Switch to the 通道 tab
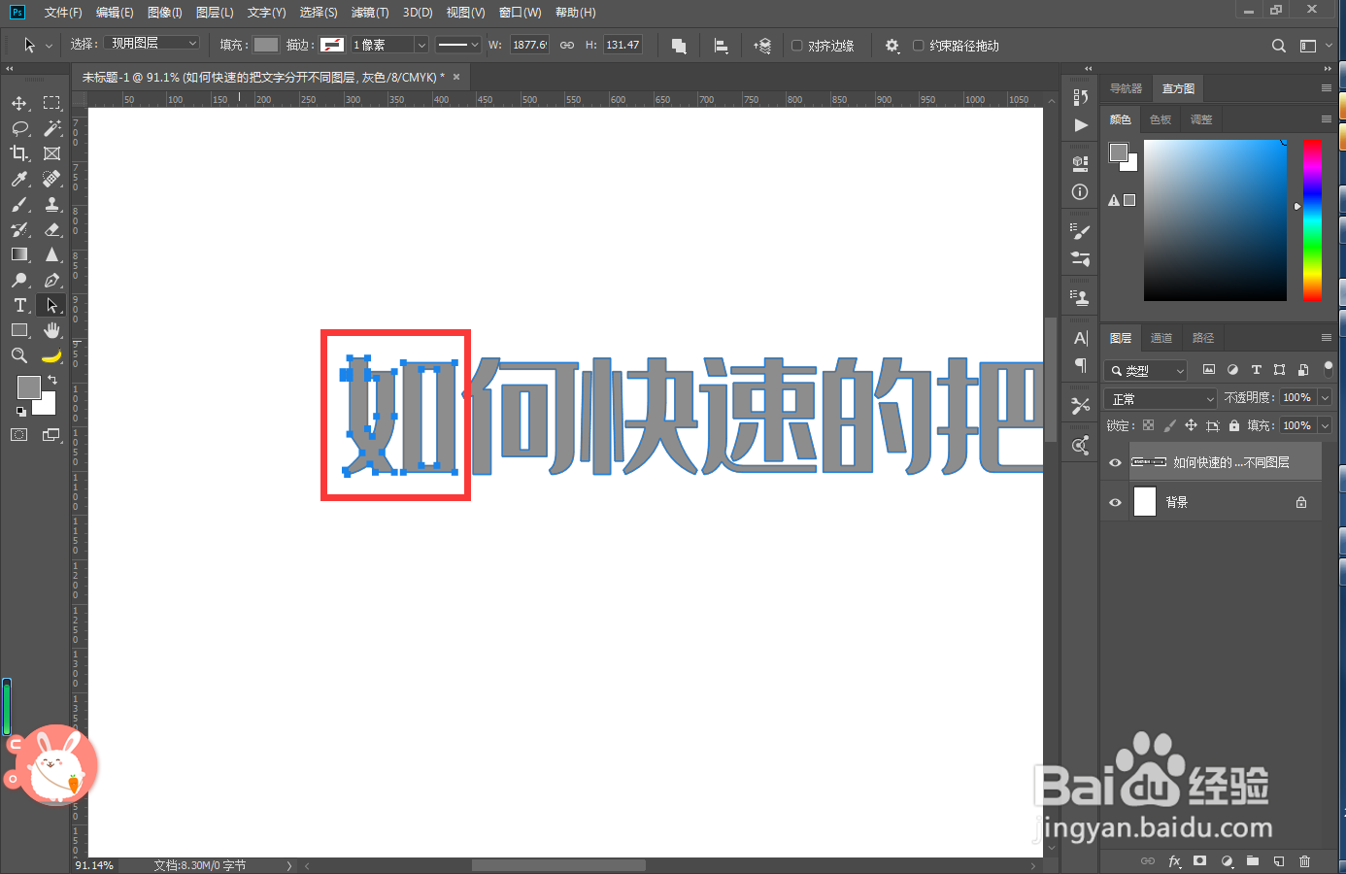 coord(1161,337)
